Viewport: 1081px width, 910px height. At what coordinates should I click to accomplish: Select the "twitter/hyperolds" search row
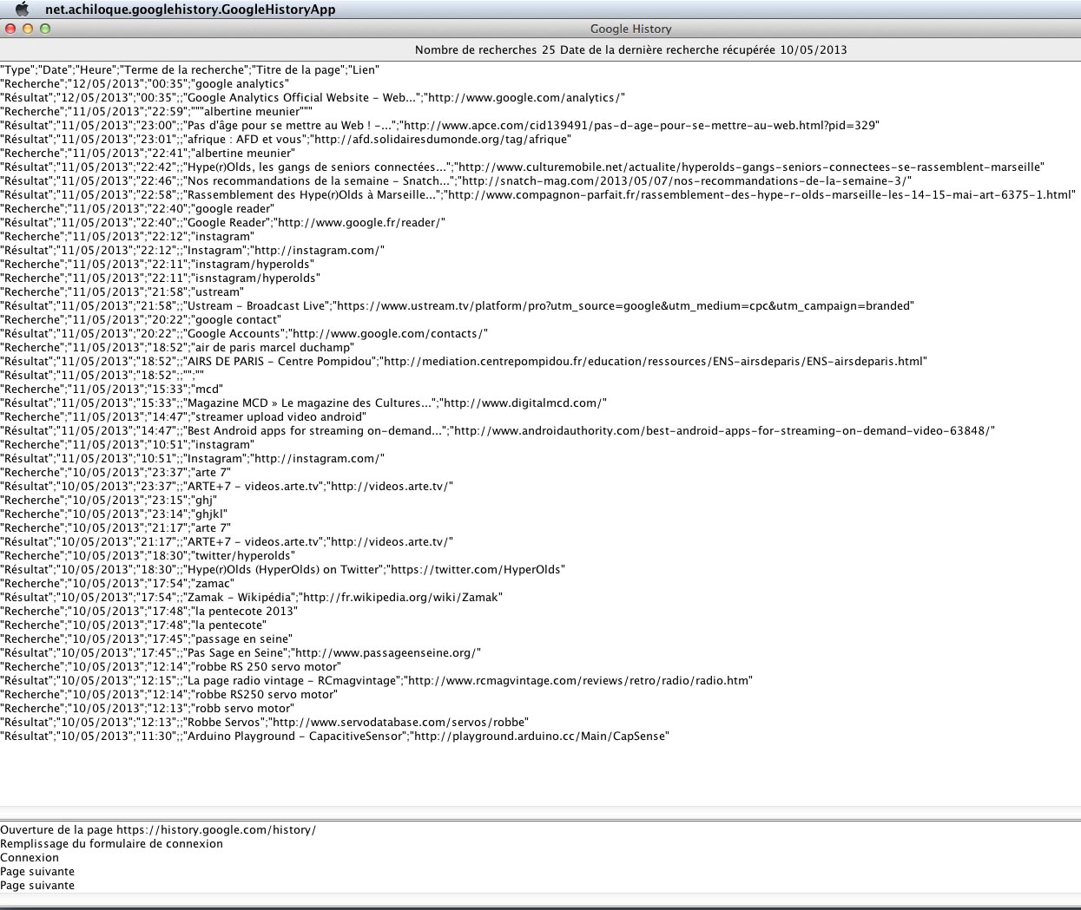point(148,556)
